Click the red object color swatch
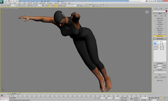The image size is (168, 101). click(166, 11)
